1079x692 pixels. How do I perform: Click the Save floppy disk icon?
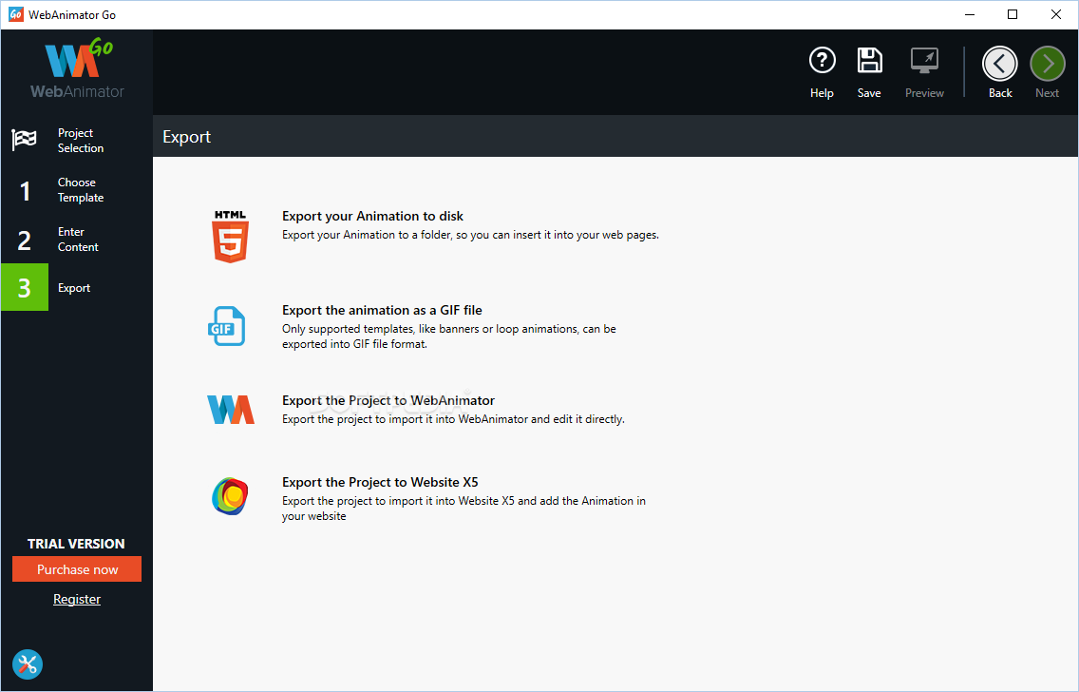[x=869, y=61]
